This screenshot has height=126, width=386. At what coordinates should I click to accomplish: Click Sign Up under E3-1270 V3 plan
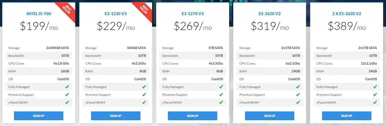point(192,116)
